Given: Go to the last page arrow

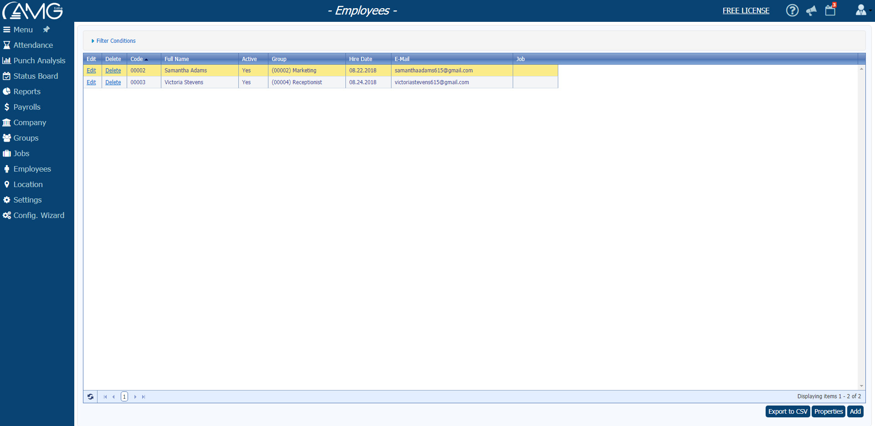Looking at the screenshot, I should [144, 397].
